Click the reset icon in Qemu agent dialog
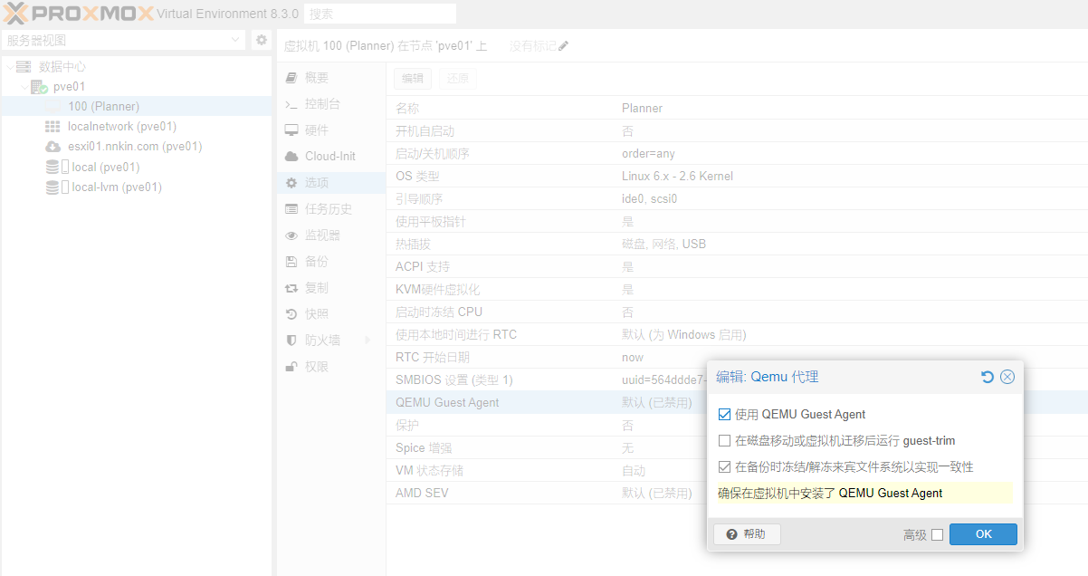Screen dimensions: 1088x576 (988, 377)
